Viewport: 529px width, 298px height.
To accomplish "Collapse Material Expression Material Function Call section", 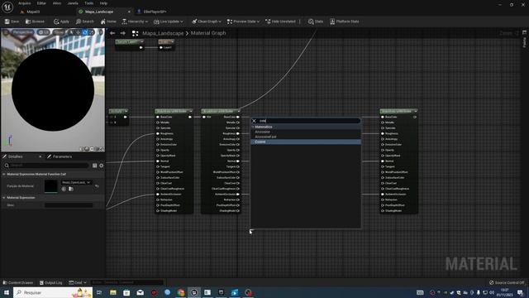I will click(4, 175).
